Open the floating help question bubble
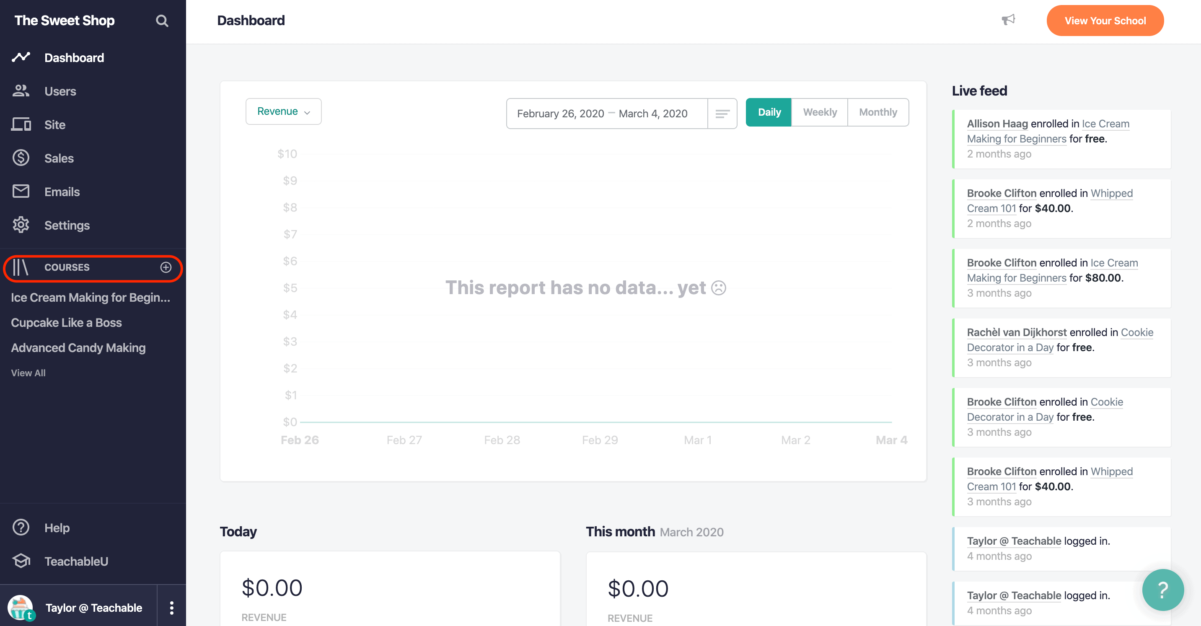Screen dimensions: 1201x626 1162,590
